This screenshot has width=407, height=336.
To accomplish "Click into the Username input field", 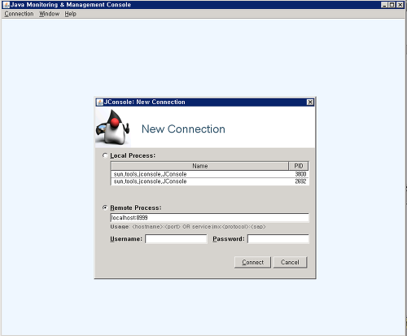I will coord(176,239).
